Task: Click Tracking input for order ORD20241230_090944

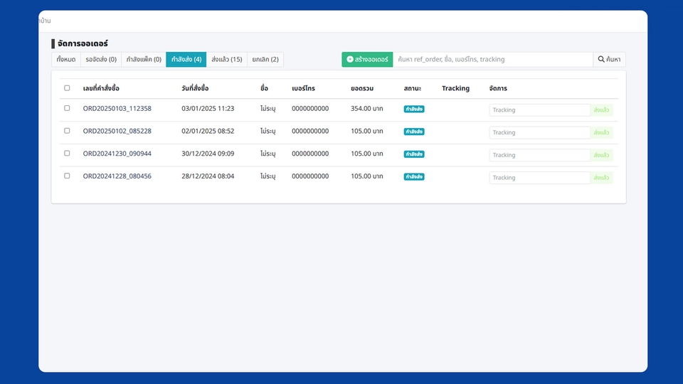Action: [x=540, y=155]
